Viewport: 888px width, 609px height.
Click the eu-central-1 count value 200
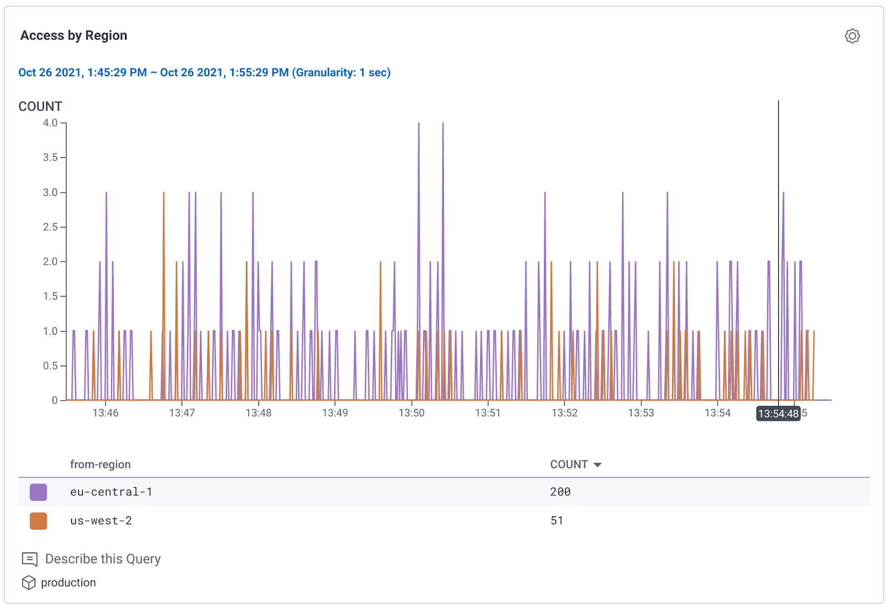point(560,492)
